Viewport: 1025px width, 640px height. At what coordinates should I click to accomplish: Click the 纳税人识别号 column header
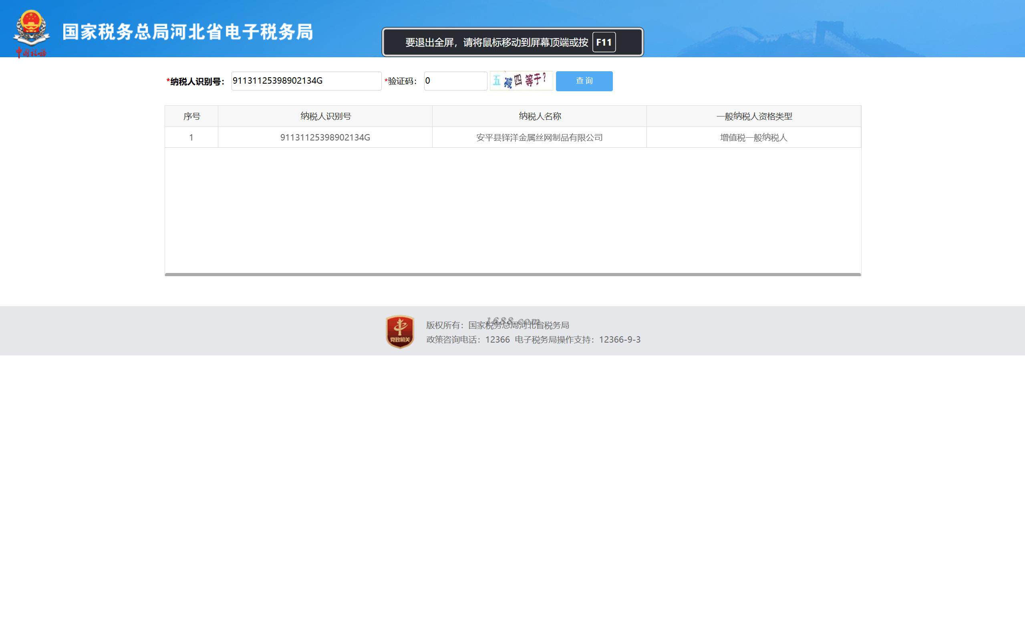(x=325, y=116)
